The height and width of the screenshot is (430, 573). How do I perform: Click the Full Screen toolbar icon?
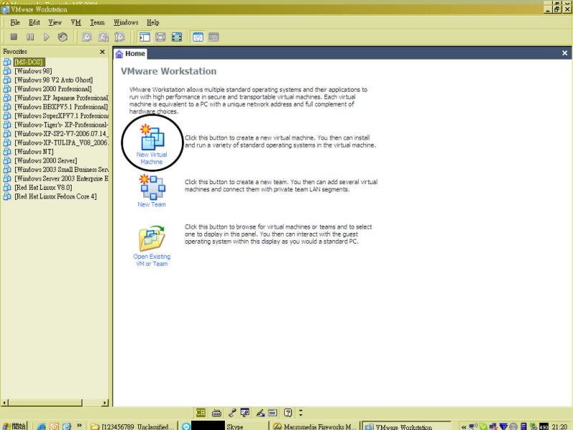click(x=177, y=37)
